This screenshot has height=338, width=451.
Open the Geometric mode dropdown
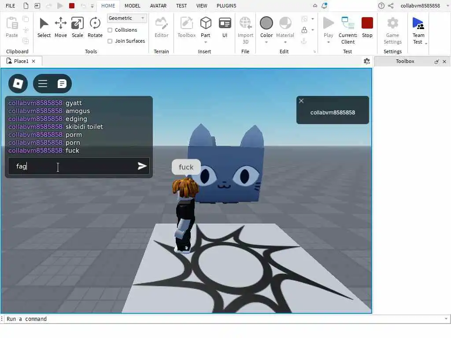click(x=127, y=18)
